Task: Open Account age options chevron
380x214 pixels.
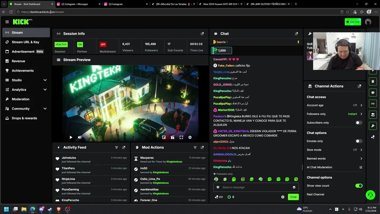Action: coord(361,105)
